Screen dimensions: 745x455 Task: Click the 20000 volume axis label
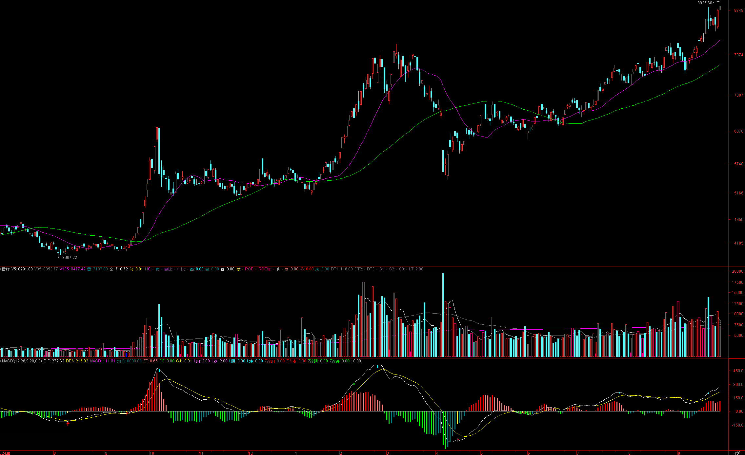click(737, 271)
